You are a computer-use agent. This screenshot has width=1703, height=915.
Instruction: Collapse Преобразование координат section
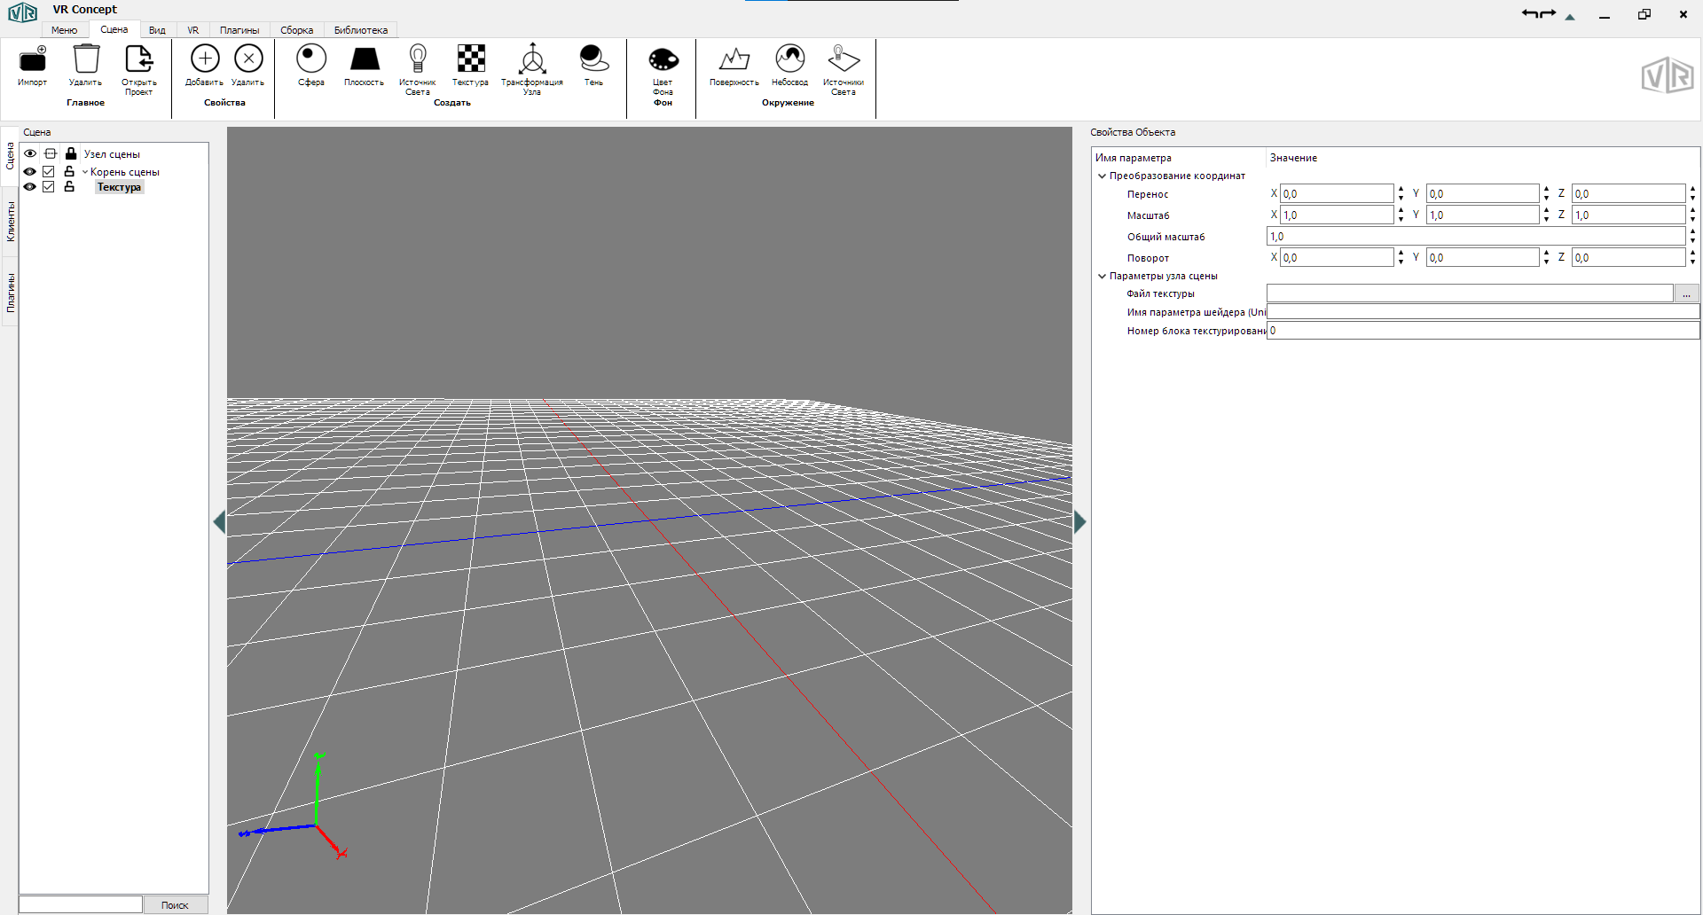[x=1103, y=176]
